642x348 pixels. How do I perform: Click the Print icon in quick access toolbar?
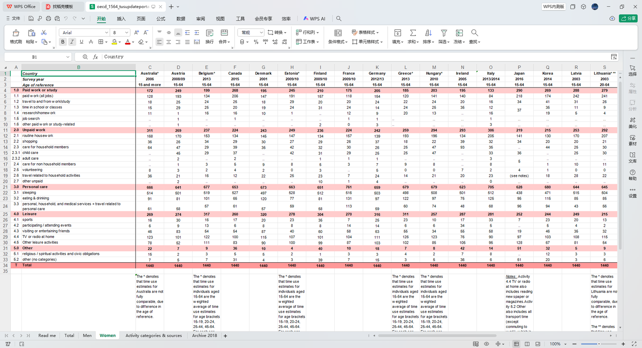tap(48, 19)
